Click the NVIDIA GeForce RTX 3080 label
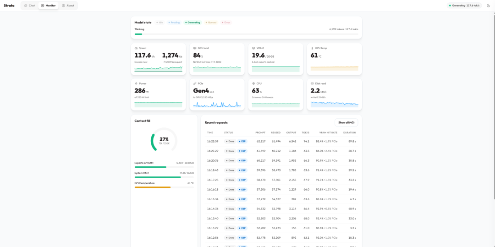 click(x=207, y=62)
